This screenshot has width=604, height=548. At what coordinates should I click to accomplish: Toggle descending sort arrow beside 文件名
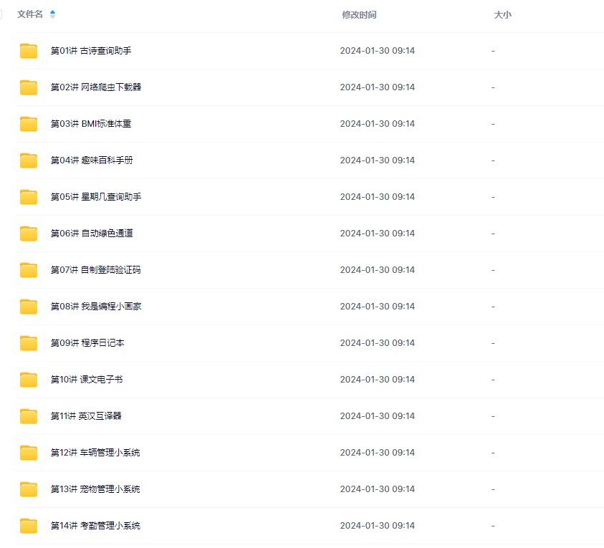(52, 16)
